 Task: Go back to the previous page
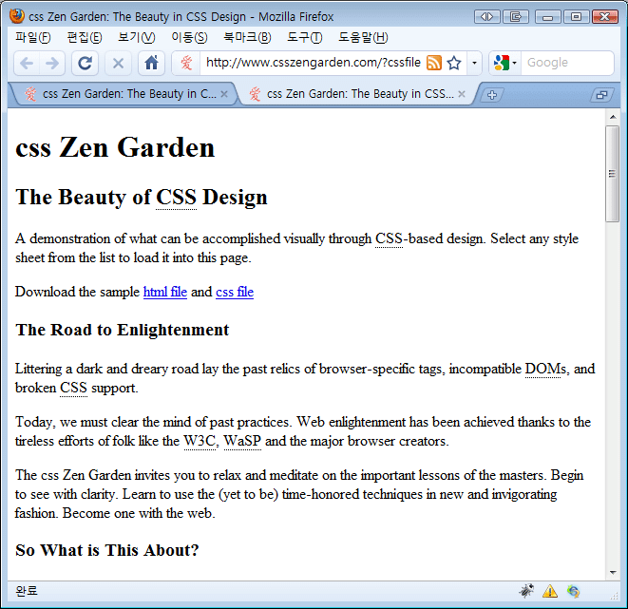(27, 63)
